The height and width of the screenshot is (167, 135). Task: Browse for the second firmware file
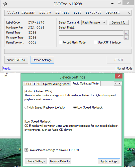coord(126,37)
